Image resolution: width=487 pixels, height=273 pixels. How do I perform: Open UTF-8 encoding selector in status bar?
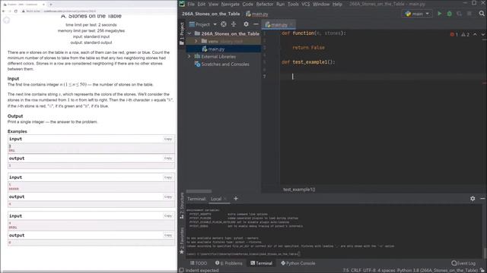370,270
